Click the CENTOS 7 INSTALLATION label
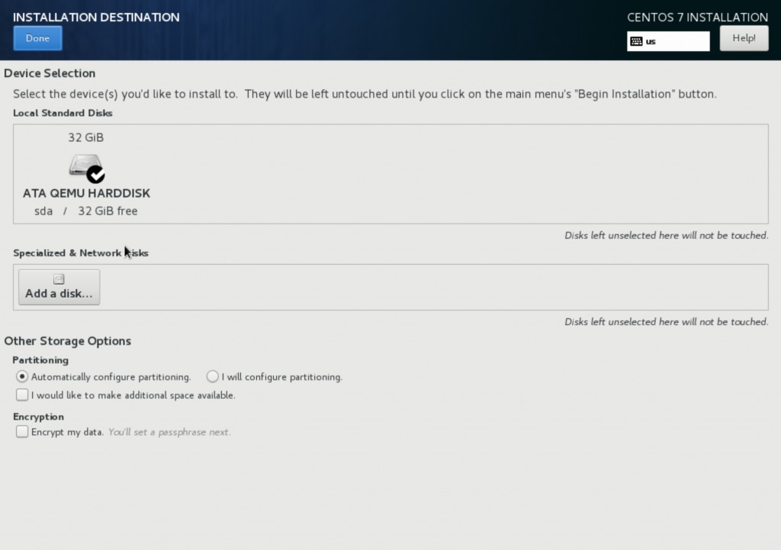The width and height of the screenshot is (781, 550). click(x=696, y=17)
